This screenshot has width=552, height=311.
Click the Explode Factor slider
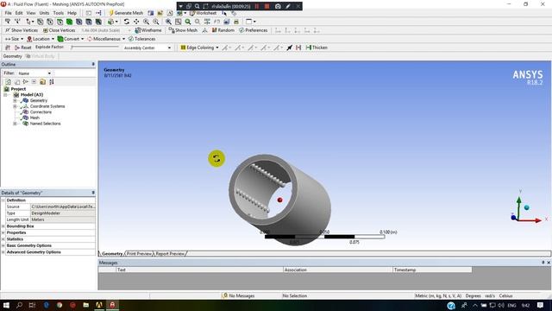[x=95, y=47]
